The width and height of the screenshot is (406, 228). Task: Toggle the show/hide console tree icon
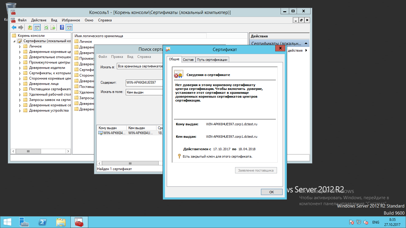click(x=37, y=28)
